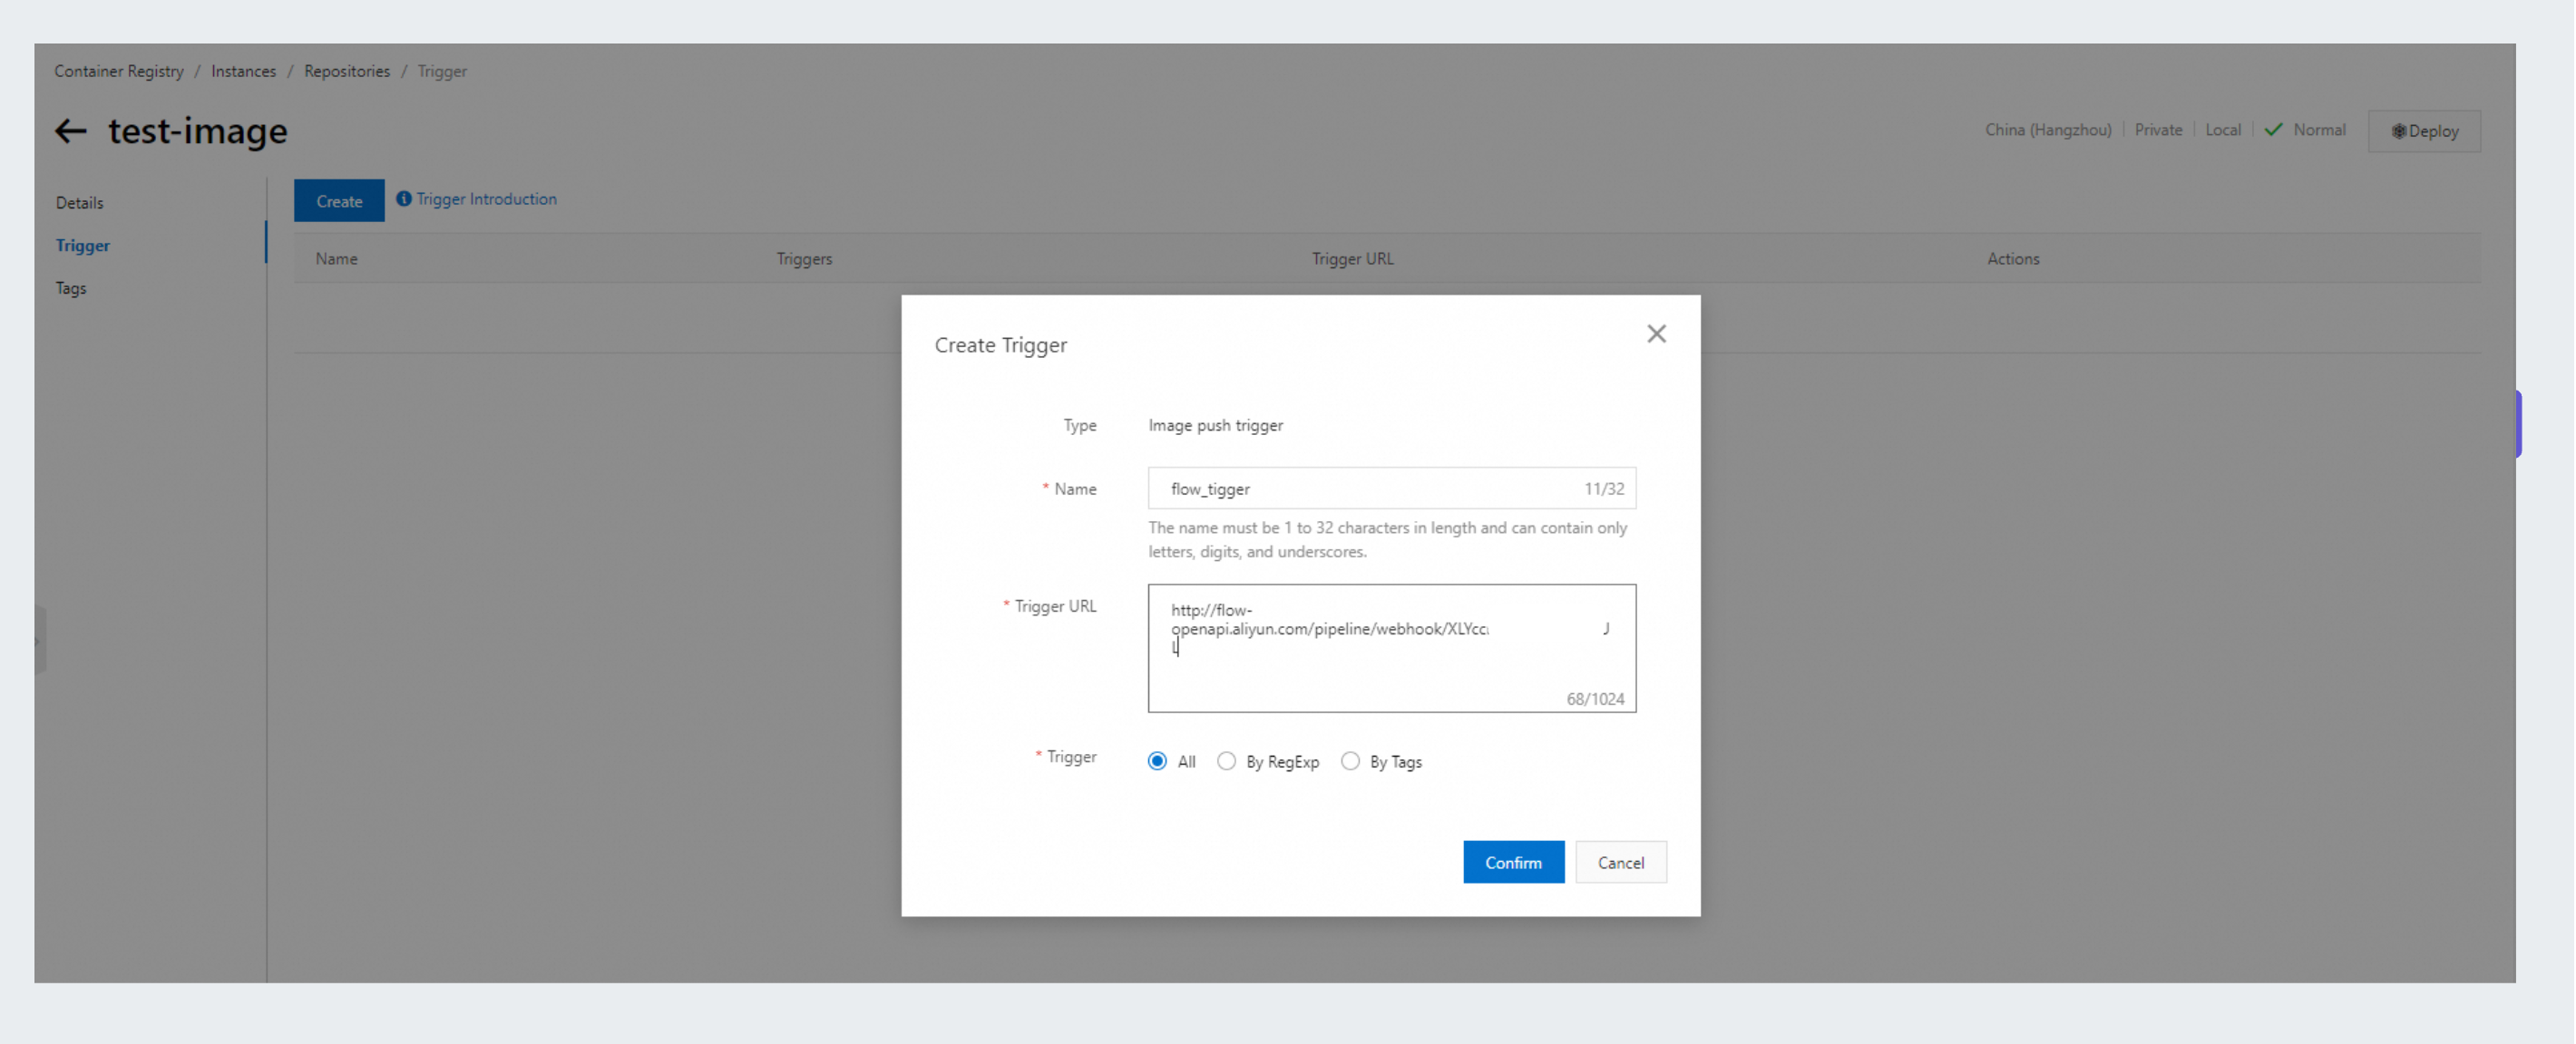
Task: Open the Tags sidebar tab
Action: pos(71,289)
